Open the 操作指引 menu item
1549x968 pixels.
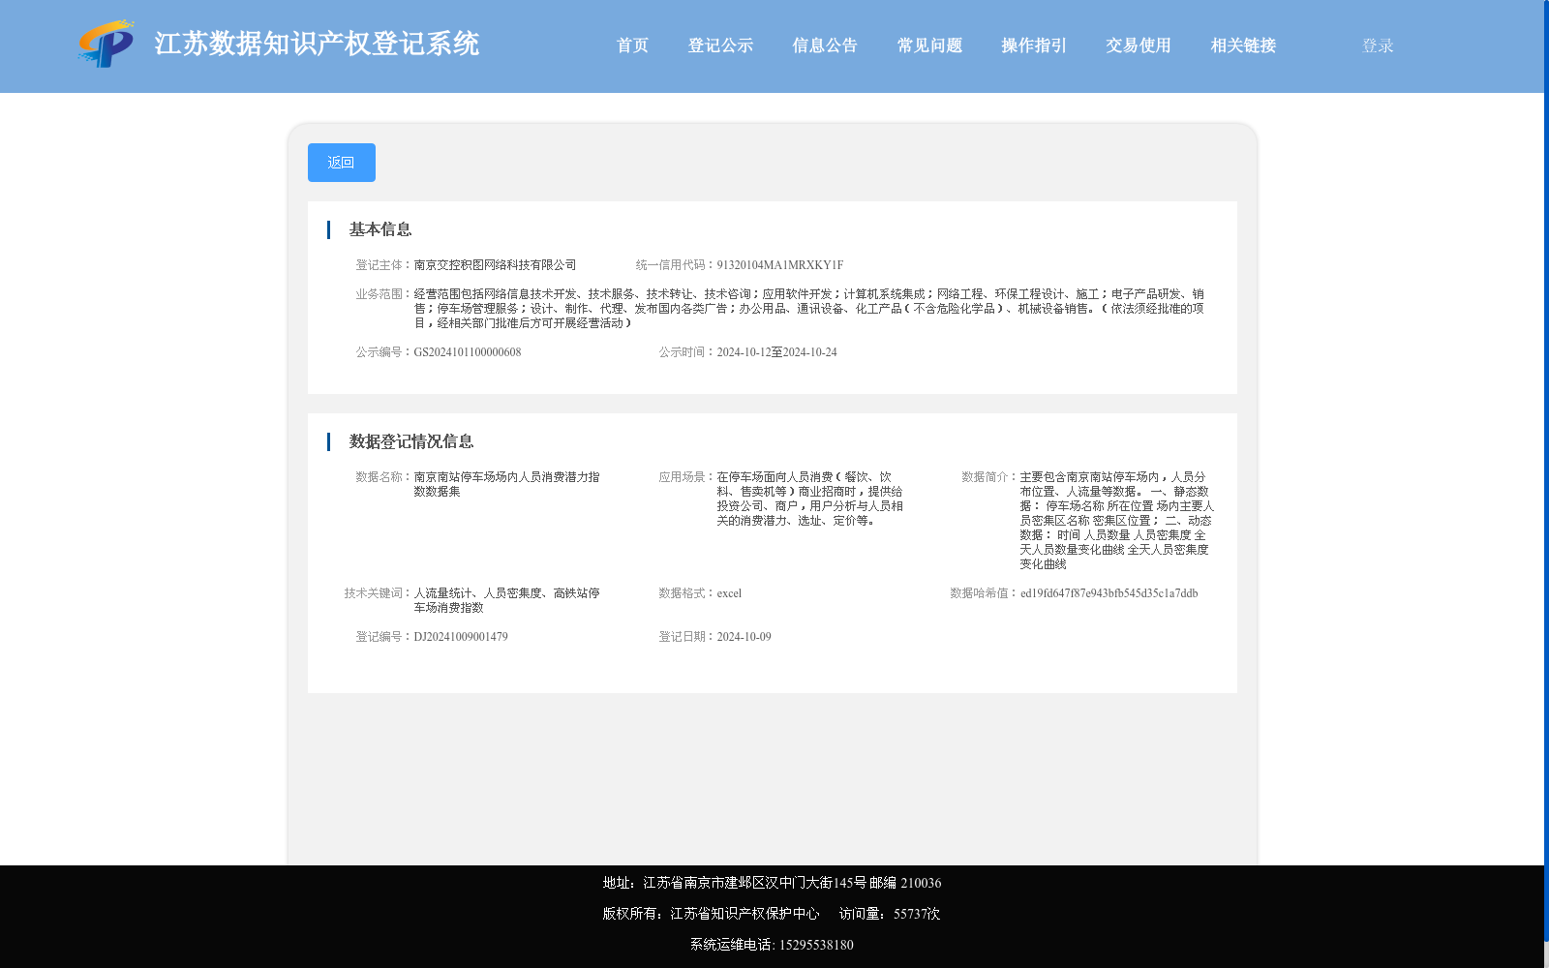click(x=1034, y=45)
